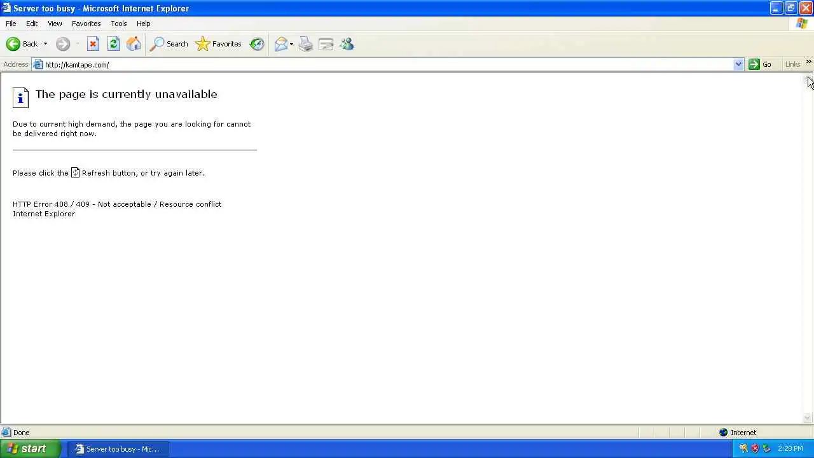Restore down the Internet Explorer window
This screenshot has width=814, height=458.
(790, 8)
